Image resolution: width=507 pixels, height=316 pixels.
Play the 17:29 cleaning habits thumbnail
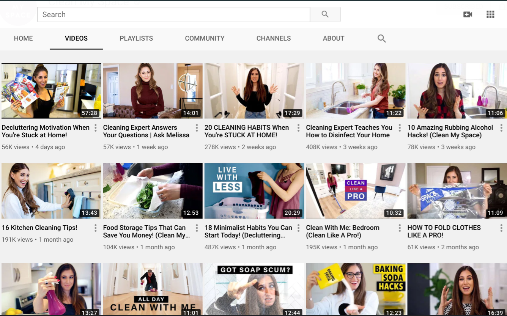pos(254,91)
